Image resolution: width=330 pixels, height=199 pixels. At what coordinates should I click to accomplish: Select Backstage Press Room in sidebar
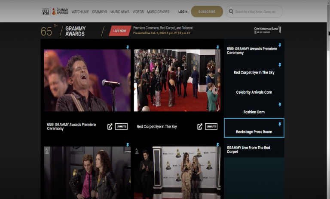254,128
